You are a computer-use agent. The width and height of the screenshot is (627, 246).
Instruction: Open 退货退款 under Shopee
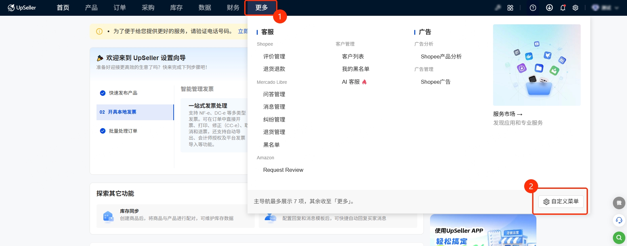274,69
